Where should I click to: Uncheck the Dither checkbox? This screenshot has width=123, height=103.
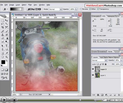pos(90,9)
